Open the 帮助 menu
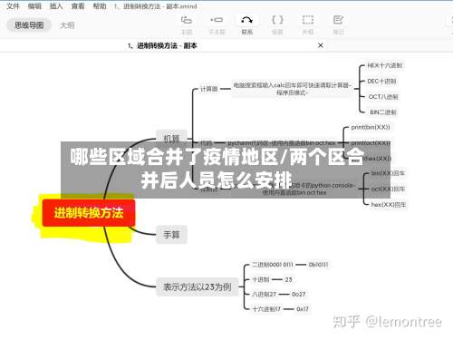Viewport: 453px width, 340px height. point(100,6)
